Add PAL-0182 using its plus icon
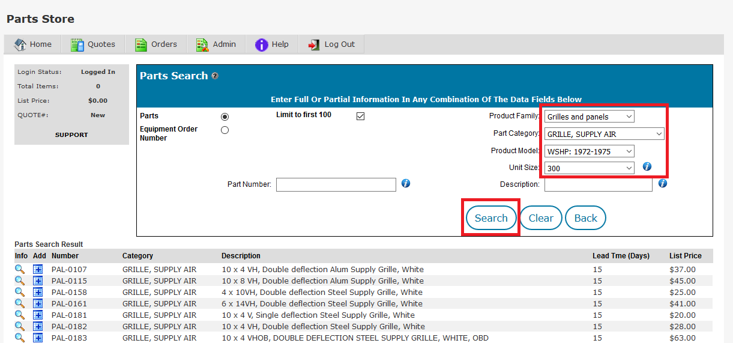 [38, 327]
